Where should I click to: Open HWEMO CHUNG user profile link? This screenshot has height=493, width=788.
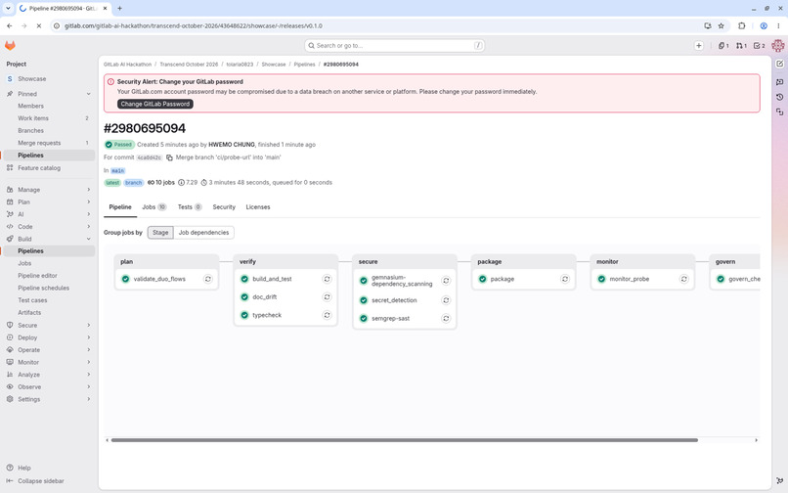click(232, 145)
